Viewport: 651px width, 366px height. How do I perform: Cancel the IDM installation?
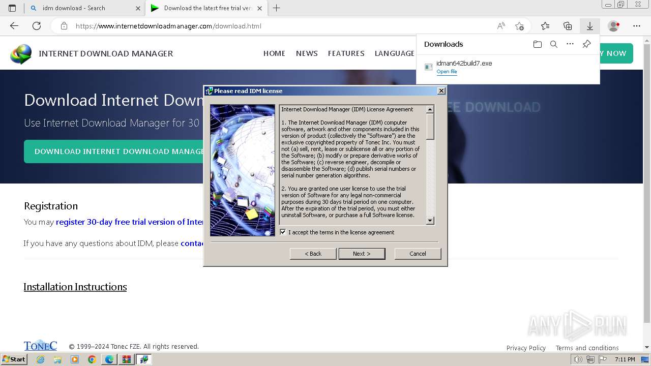(418, 254)
